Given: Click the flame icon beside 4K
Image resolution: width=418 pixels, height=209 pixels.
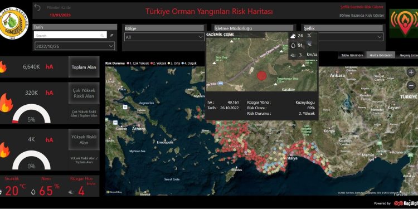Looking at the screenshot, I should click(4, 150).
